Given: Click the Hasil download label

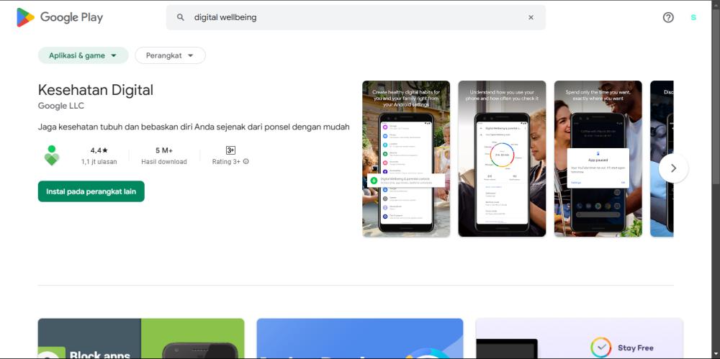Looking at the screenshot, I should pos(164,162).
